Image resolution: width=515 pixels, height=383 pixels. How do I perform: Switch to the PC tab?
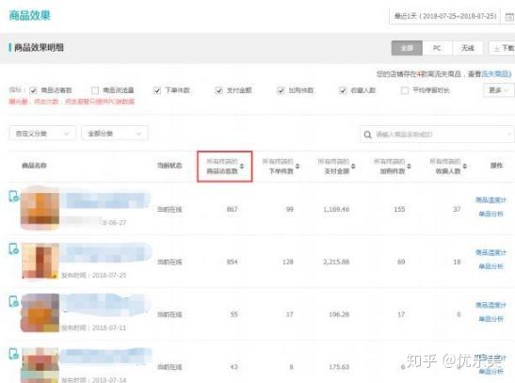click(437, 48)
